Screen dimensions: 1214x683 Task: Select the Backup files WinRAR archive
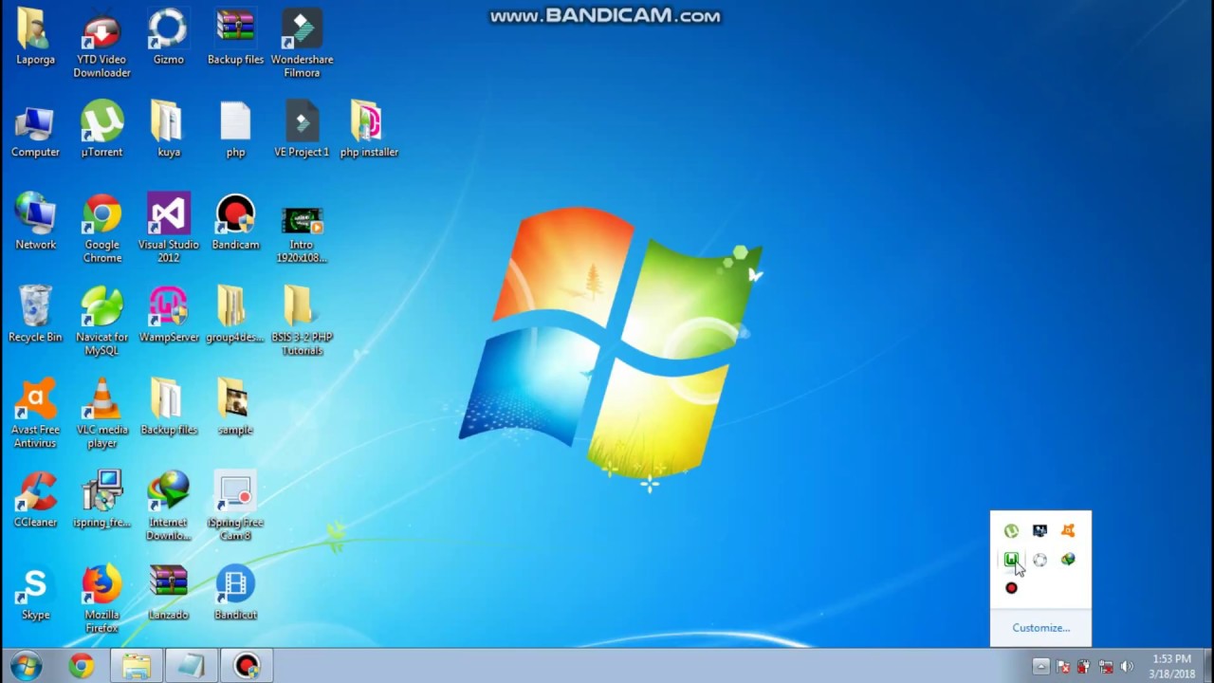click(x=235, y=38)
